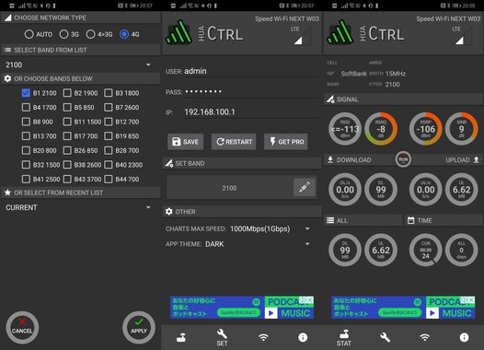The height and width of the screenshot is (350, 484).
Task: Select the SET wrench tab in settings screen
Action: point(222,337)
